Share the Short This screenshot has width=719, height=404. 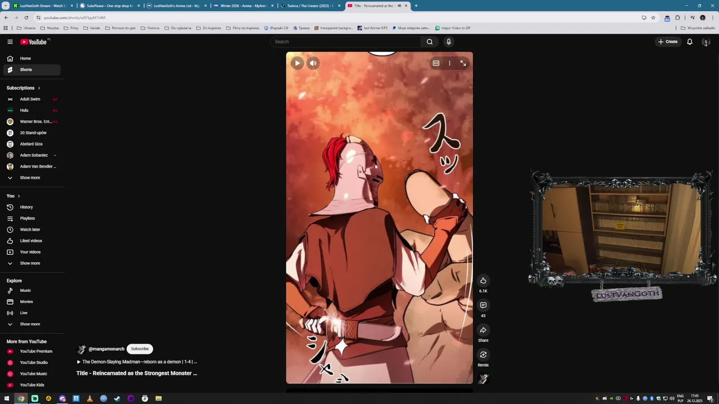coord(483,330)
